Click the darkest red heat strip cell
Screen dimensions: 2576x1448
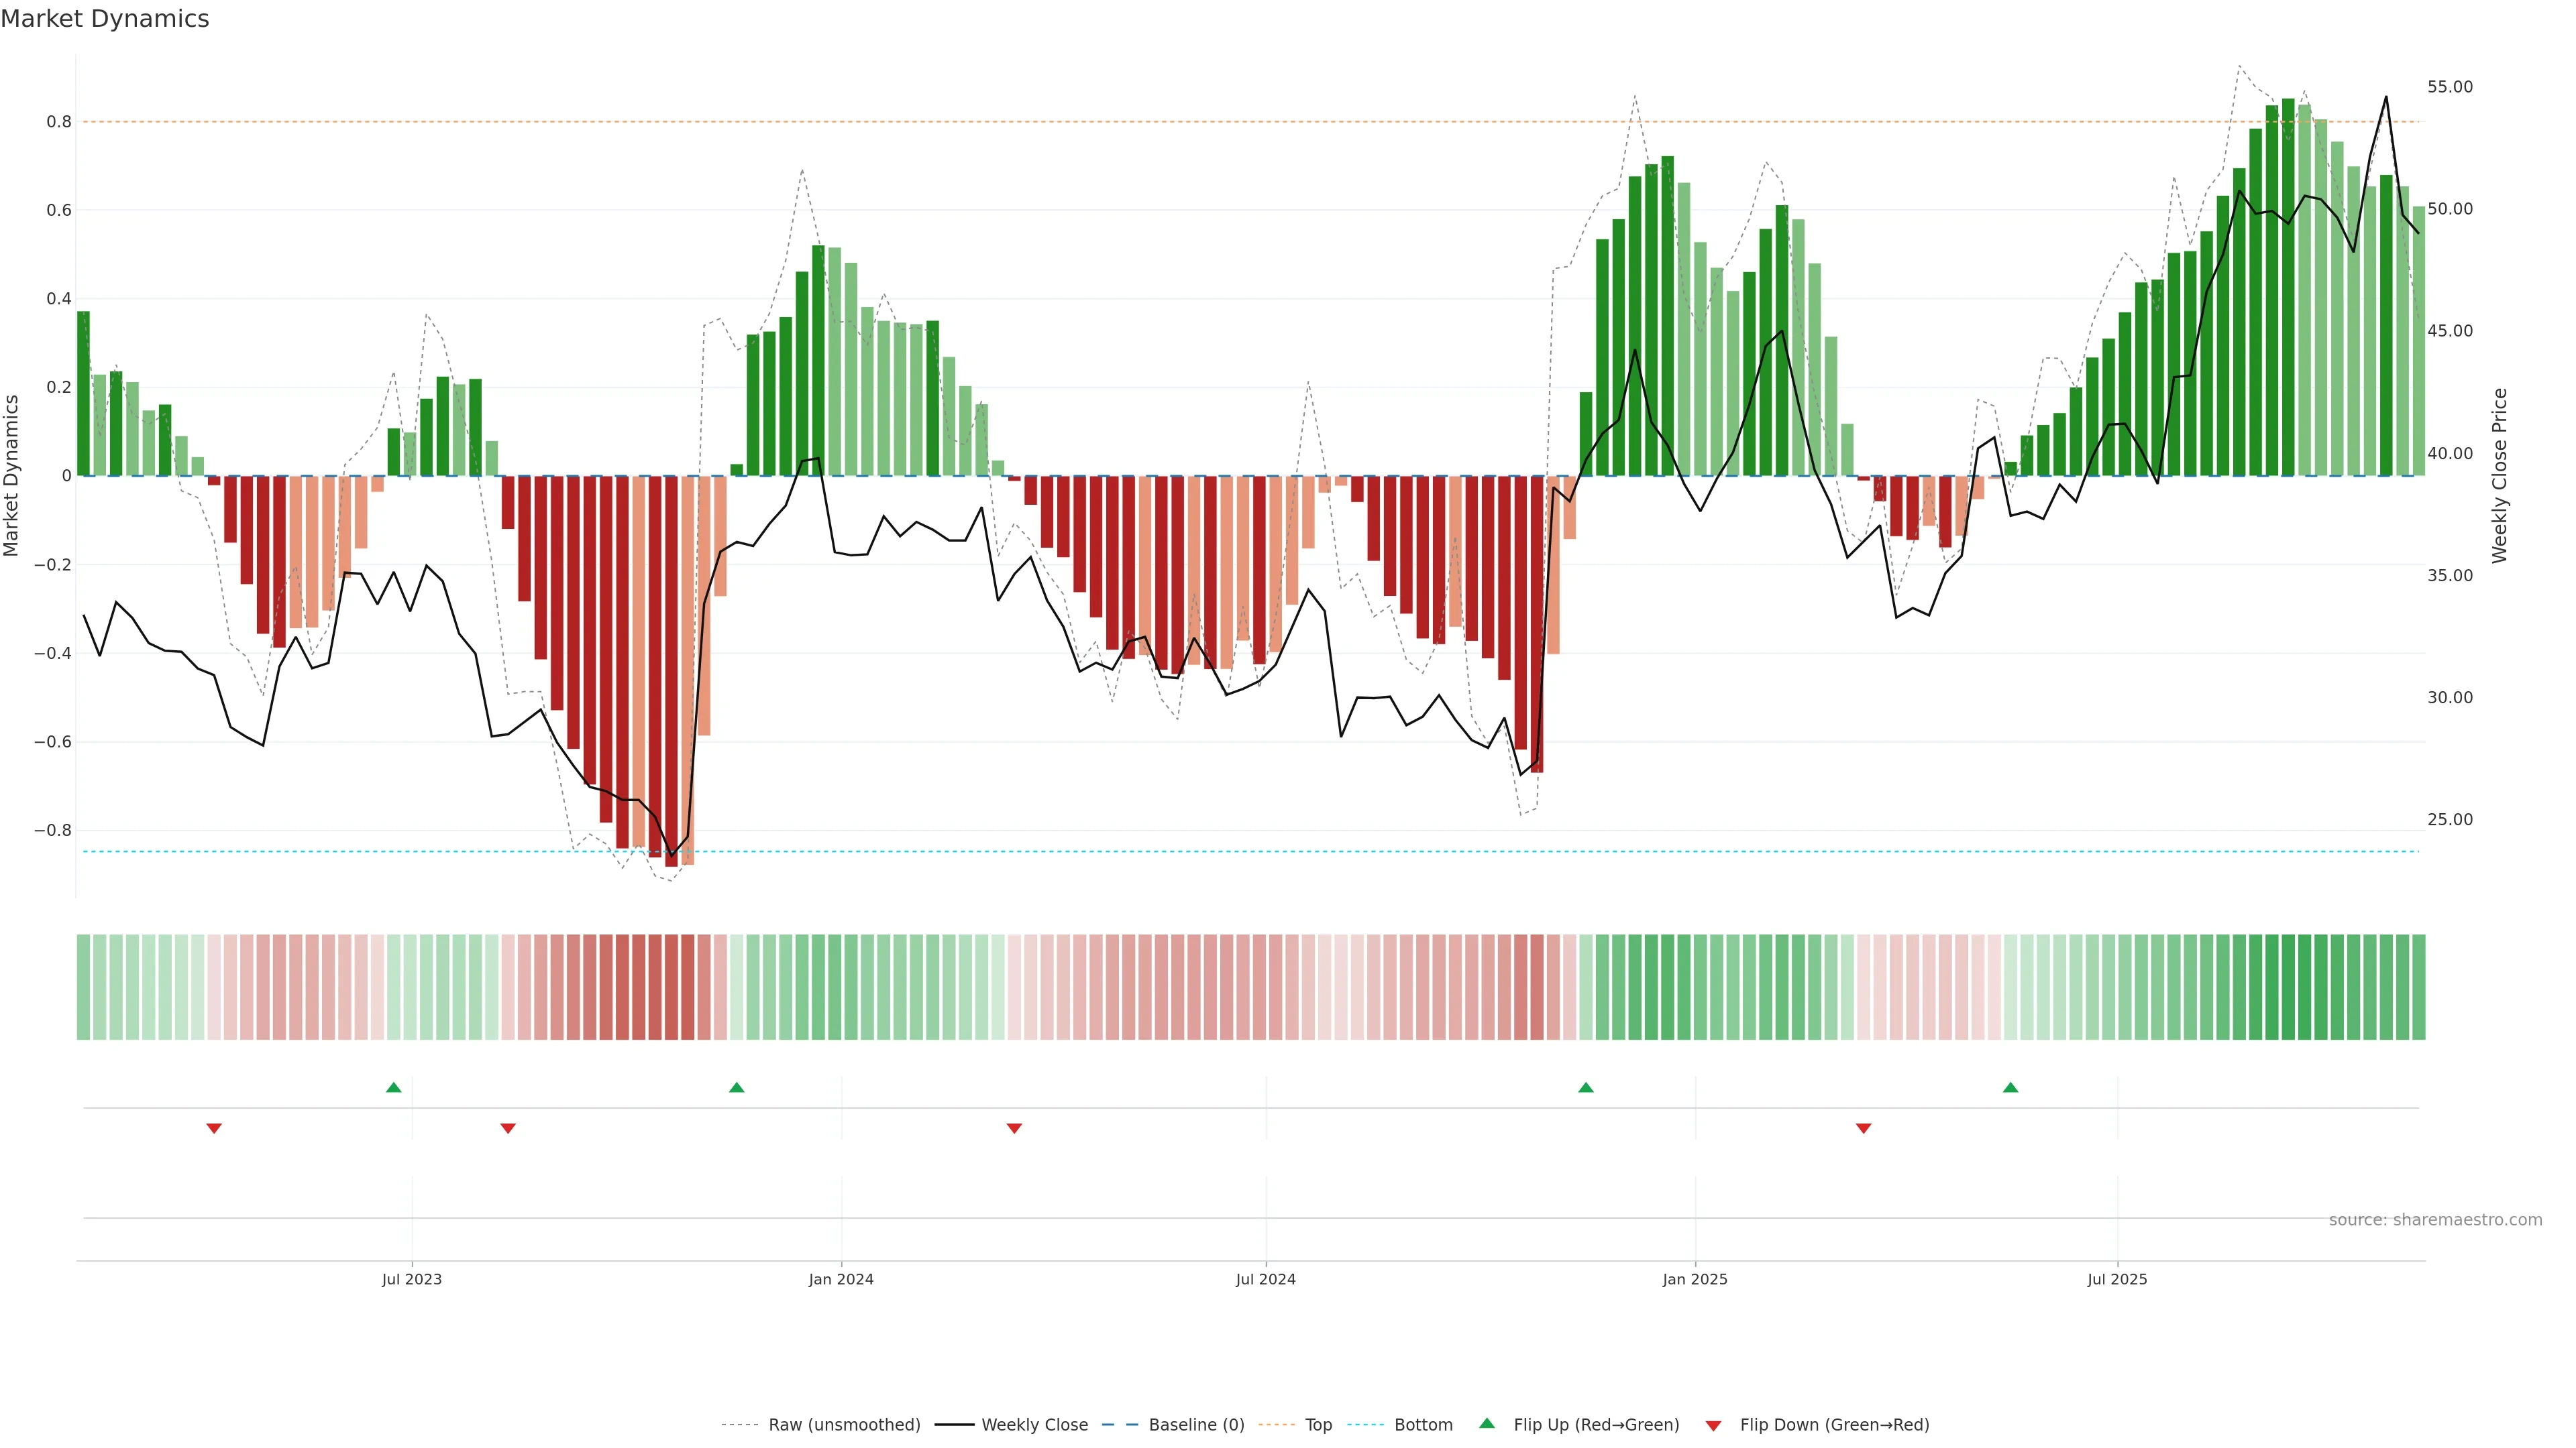coord(671,986)
